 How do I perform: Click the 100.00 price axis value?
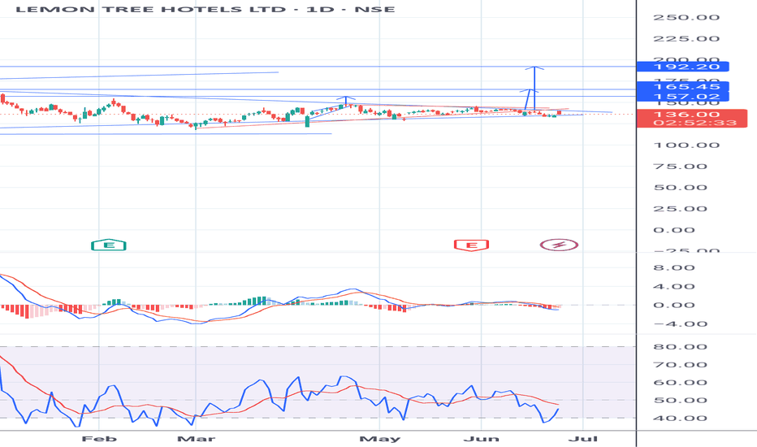pyautogui.click(x=686, y=145)
